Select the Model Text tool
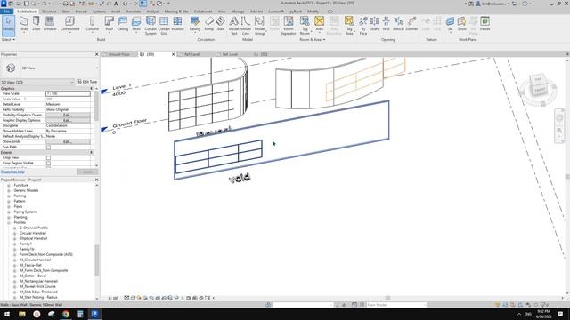The height and width of the screenshot is (320, 570). click(x=233, y=26)
